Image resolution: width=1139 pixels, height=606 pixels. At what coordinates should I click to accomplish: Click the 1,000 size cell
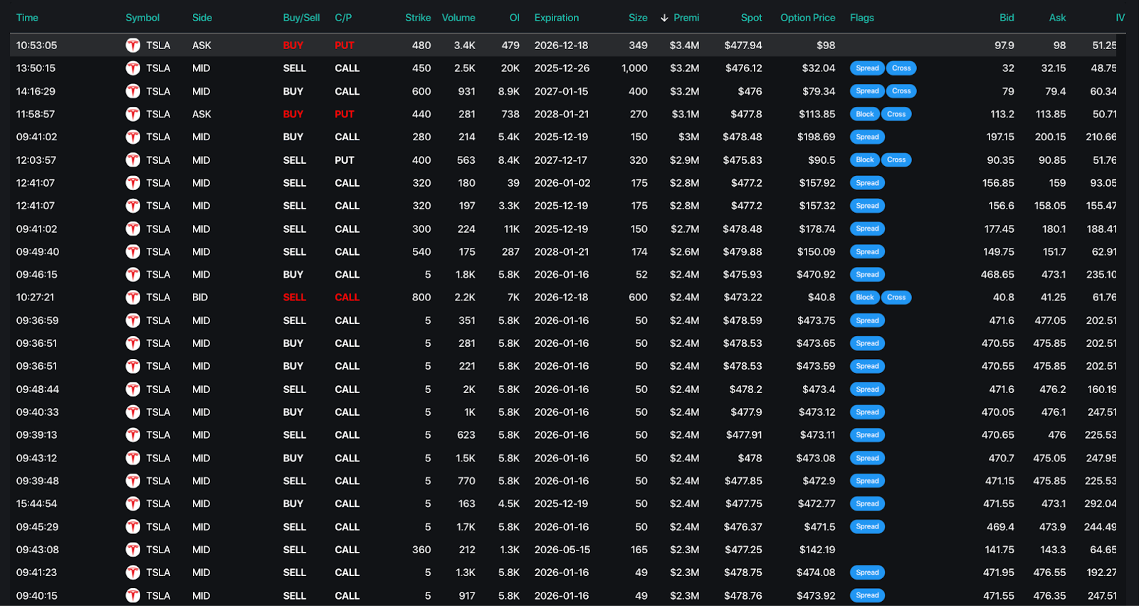634,68
